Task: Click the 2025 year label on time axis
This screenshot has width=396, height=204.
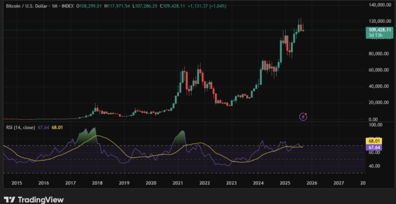Action: (285, 183)
